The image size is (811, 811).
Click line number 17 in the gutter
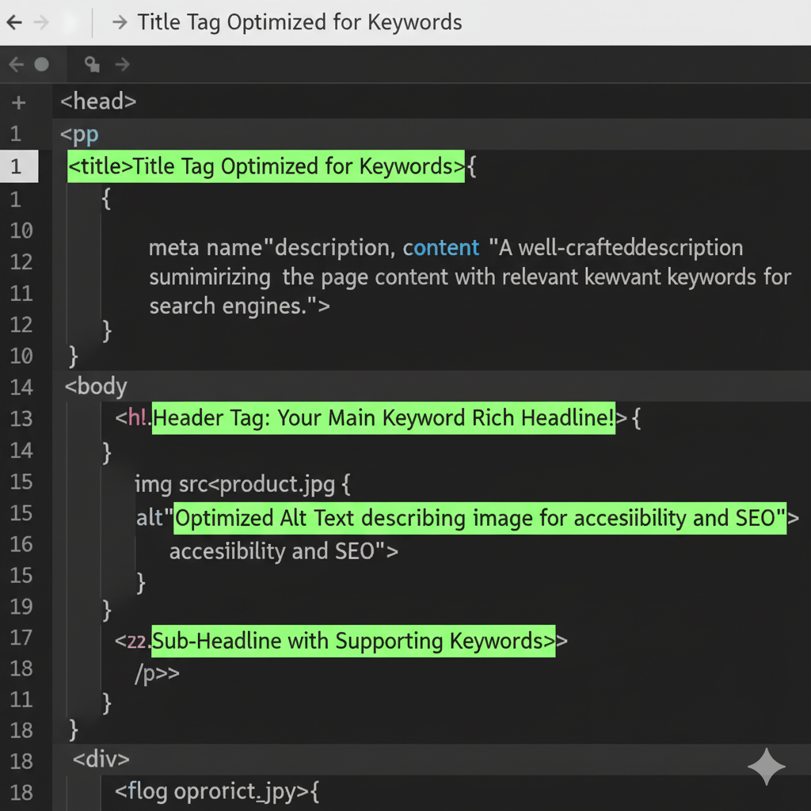click(x=21, y=638)
